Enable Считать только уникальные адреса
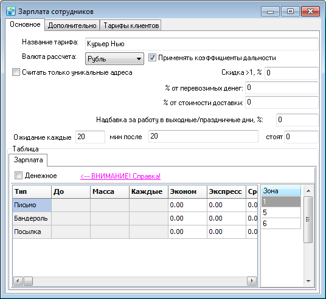The image size is (326, 299). pyautogui.click(x=16, y=72)
